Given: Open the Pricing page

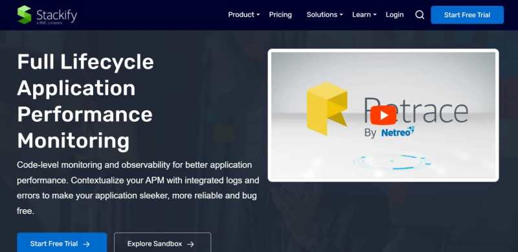Looking at the screenshot, I should (x=280, y=15).
